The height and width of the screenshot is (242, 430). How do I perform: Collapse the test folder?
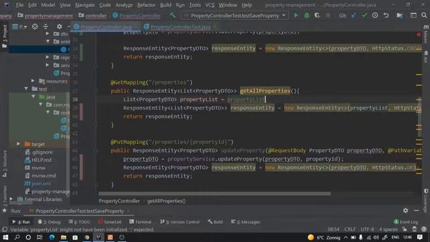point(26,89)
